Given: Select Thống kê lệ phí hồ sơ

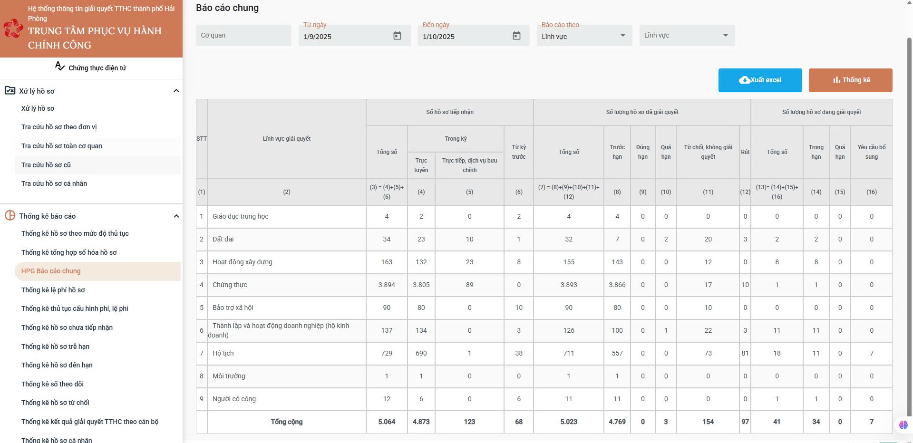Looking at the screenshot, I should 53,290.
